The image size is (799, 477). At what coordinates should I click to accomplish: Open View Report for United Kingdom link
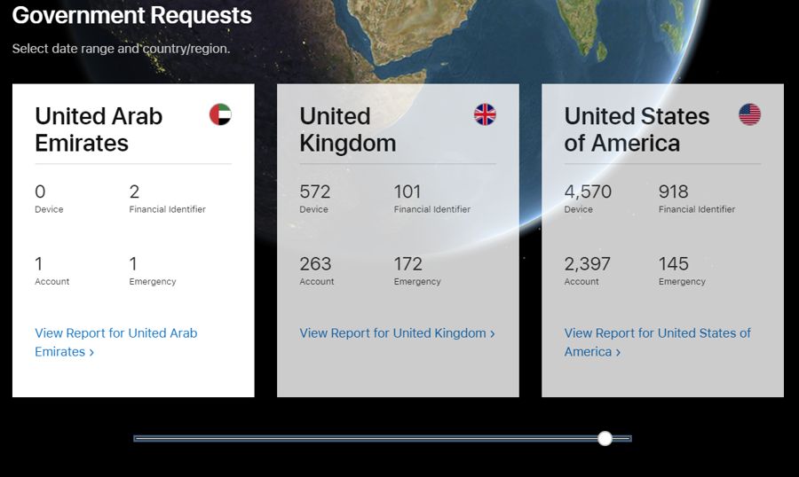pyautogui.click(x=397, y=333)
